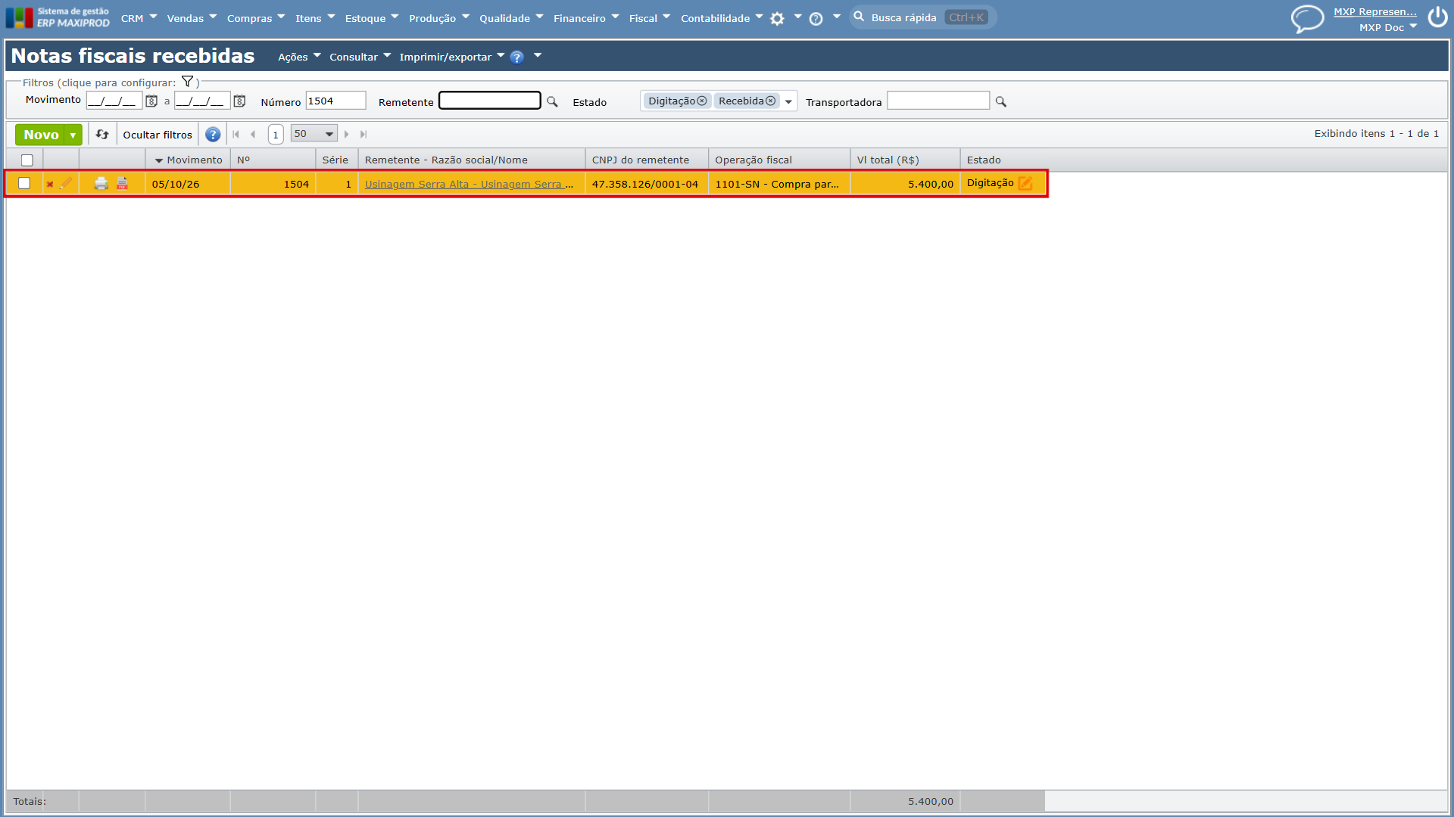Viewport: 1454px width, 817px height.
Task: Open the Consultar menu
Action: (x=360, y=57)
